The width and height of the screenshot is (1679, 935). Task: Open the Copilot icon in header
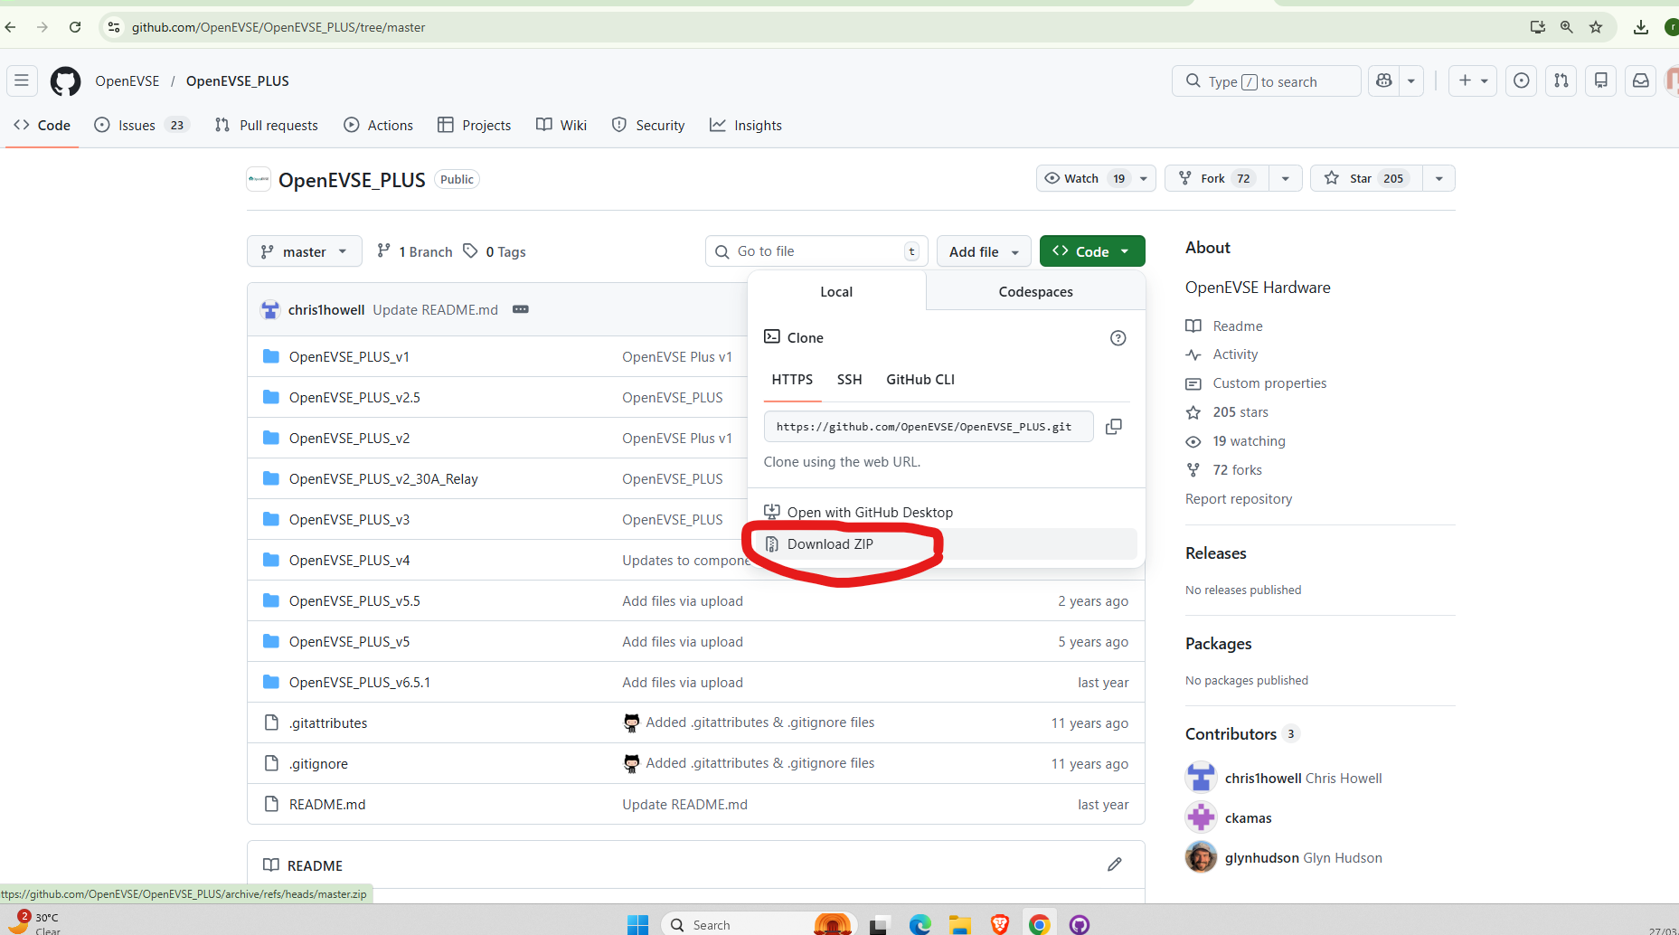1383,81
